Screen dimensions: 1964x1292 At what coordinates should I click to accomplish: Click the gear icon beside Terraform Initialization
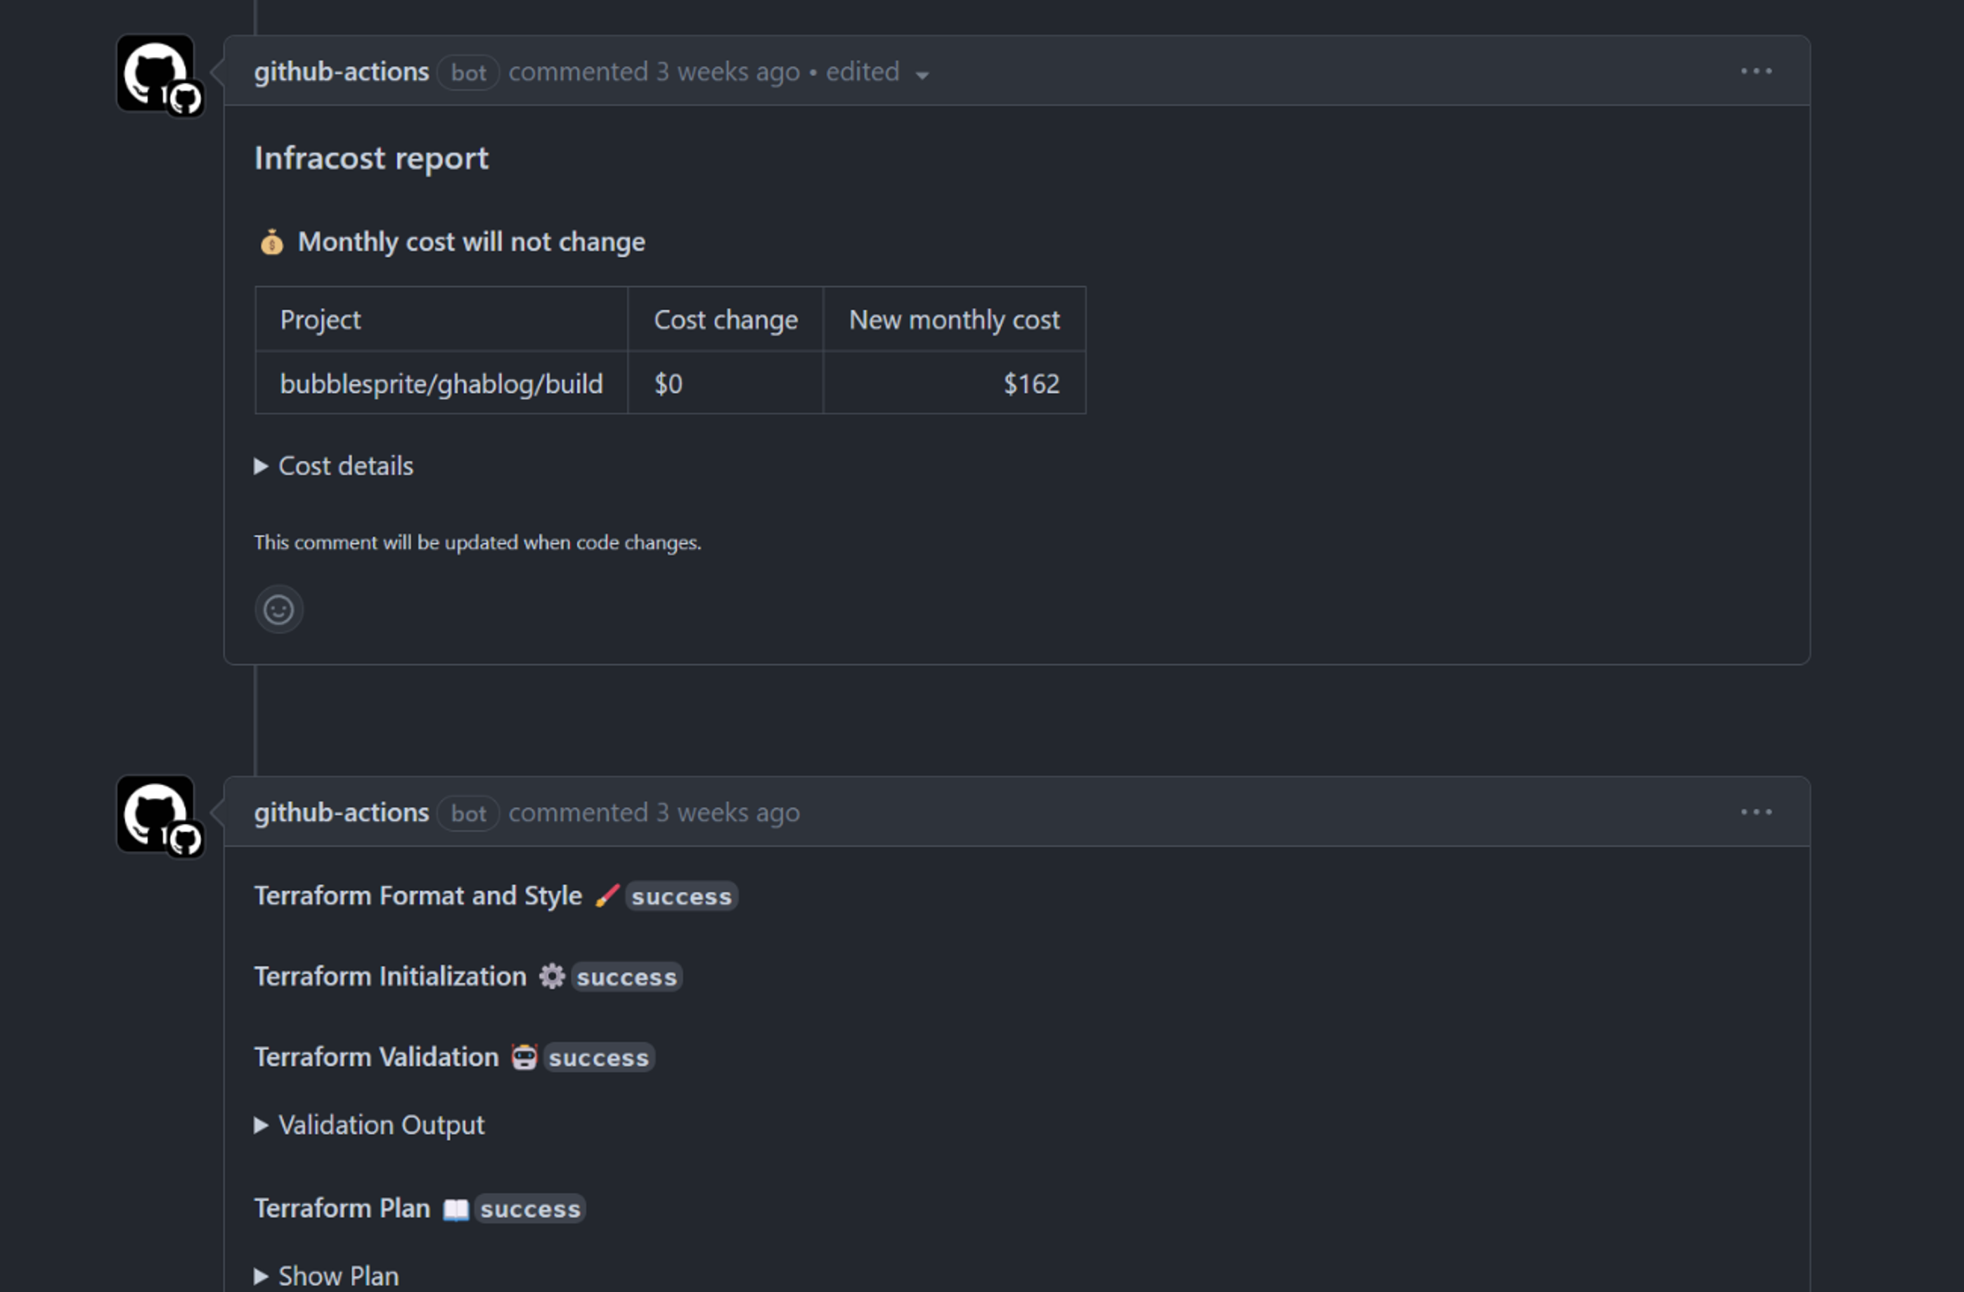point(553,976)
